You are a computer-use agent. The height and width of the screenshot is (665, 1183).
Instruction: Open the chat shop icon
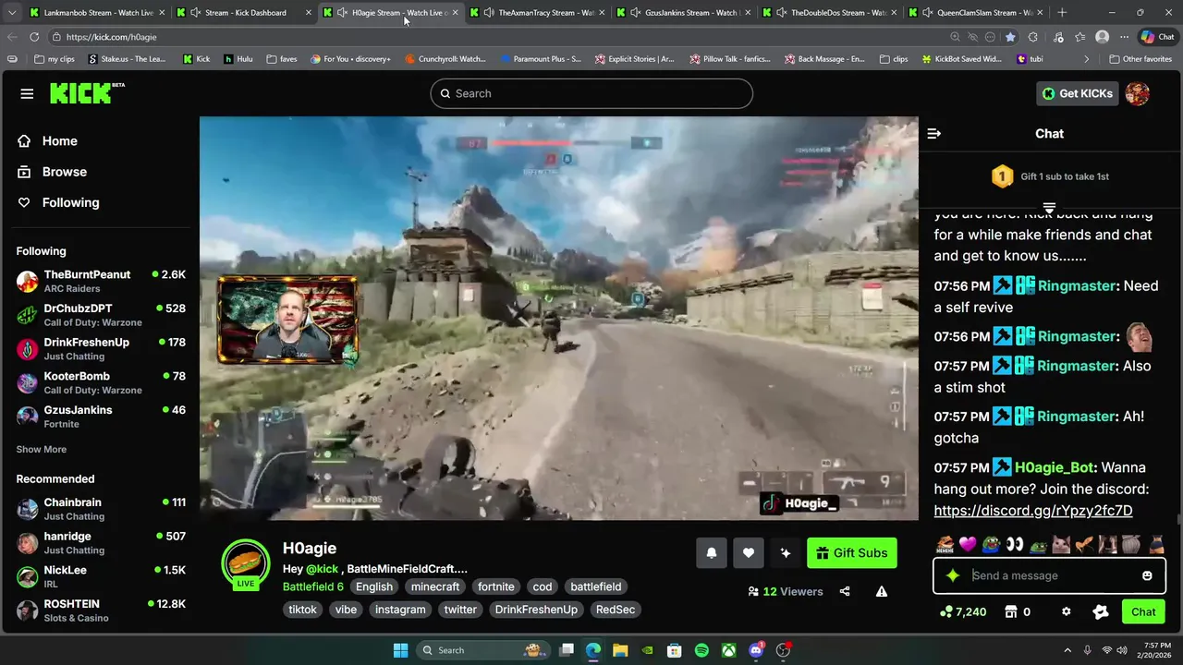pos(1011,611)
